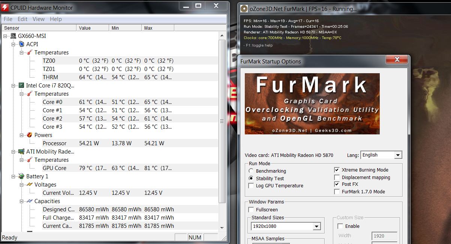451x244 pixels.
Task: Select the Designed Capacity row
Action: pyautogui.click(x=110, y=209)
